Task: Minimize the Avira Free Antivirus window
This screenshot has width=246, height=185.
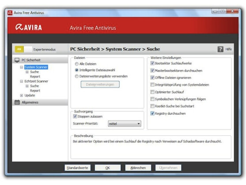Action: tap(215, 12)
